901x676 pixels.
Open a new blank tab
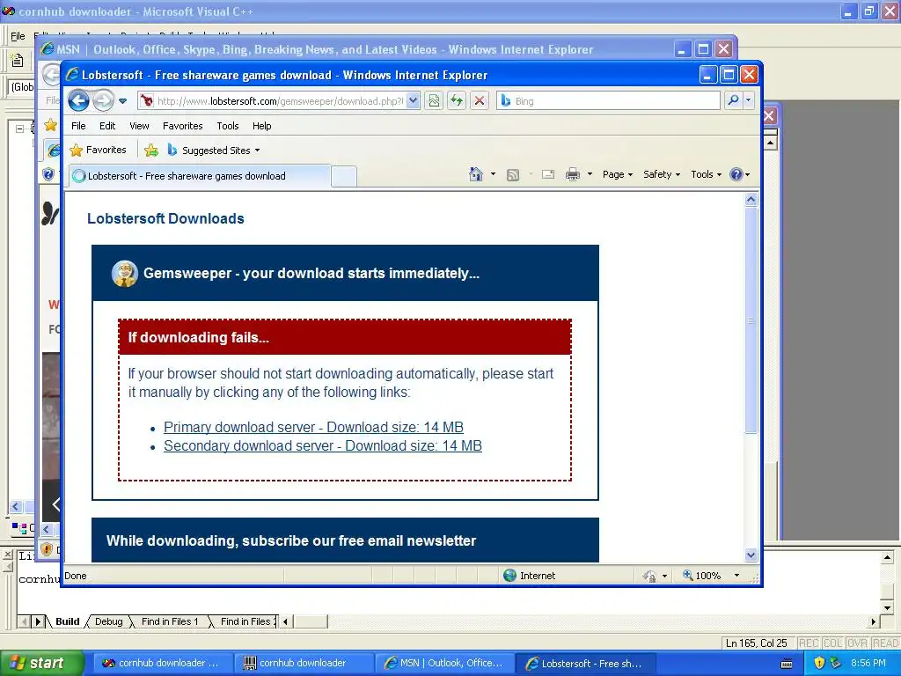(x=344, y=176)
